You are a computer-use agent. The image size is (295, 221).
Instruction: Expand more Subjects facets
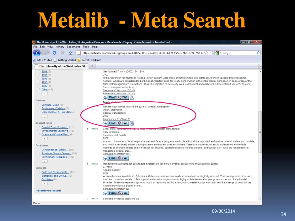[44, 184]
